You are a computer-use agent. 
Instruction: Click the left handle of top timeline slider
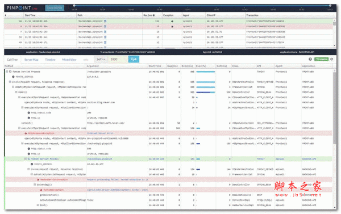pos(74,6)
